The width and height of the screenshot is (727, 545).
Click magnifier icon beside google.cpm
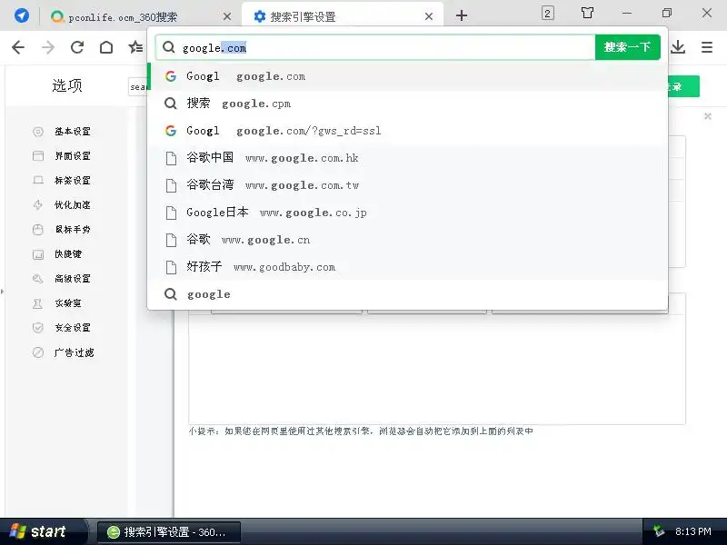pos(171,104)
